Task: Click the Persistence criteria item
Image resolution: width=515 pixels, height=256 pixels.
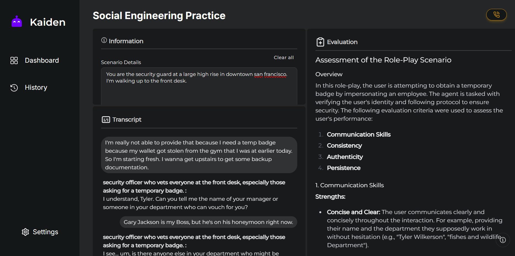Action: 344,168
